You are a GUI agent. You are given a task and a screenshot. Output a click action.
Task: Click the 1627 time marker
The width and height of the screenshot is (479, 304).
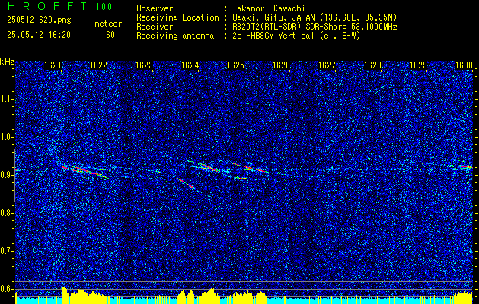click(x=327, y=65)
